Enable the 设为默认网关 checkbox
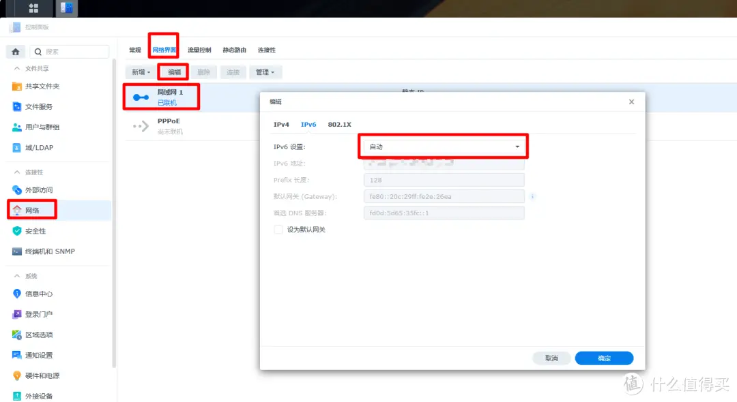The height and width of the screenshot is (402, 737). pos(278,230)
